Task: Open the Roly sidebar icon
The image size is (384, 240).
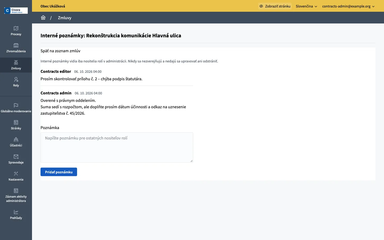Action: [16, 79]
